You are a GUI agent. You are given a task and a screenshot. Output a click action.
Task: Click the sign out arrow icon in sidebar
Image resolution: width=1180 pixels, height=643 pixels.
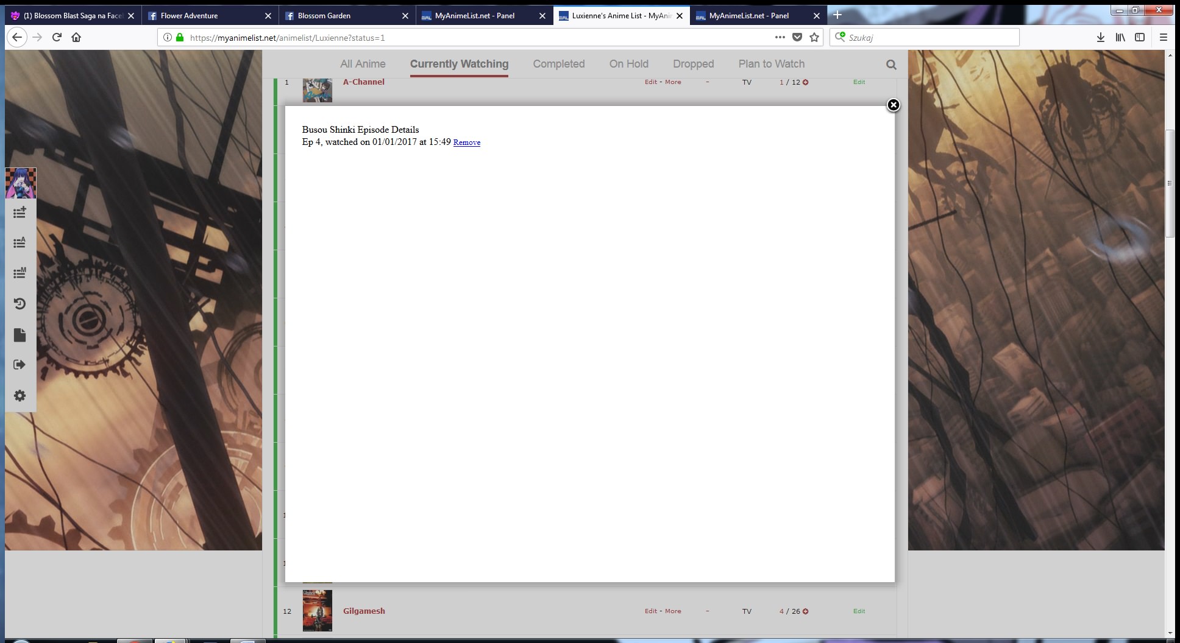[20, 365]
